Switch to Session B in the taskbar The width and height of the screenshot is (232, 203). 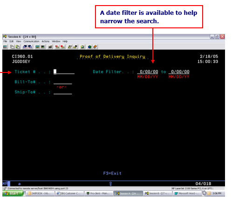pyautogui.click(x=157, y=193)
